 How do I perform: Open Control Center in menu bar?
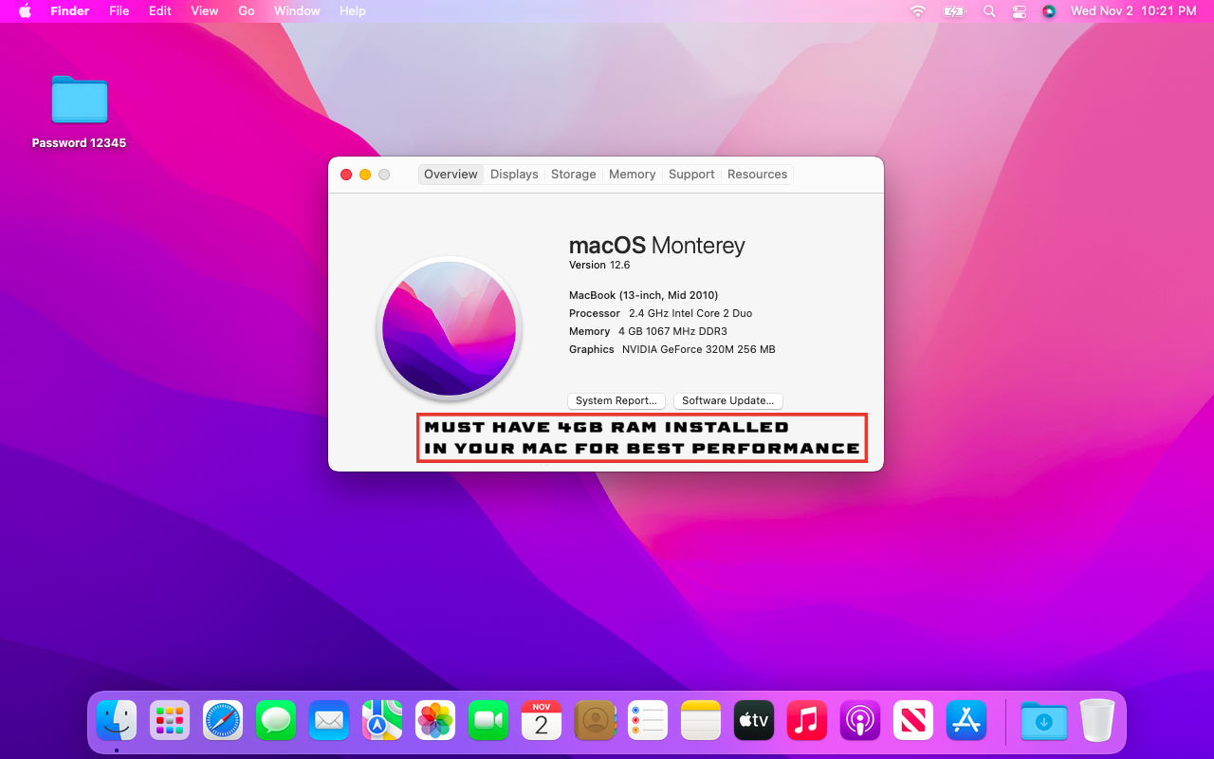click(1020, 11)
